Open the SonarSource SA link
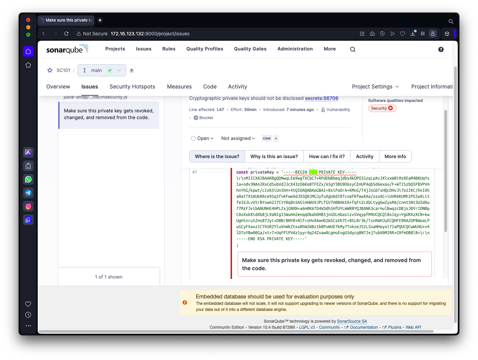478x360 pixels. pos(352,321)
